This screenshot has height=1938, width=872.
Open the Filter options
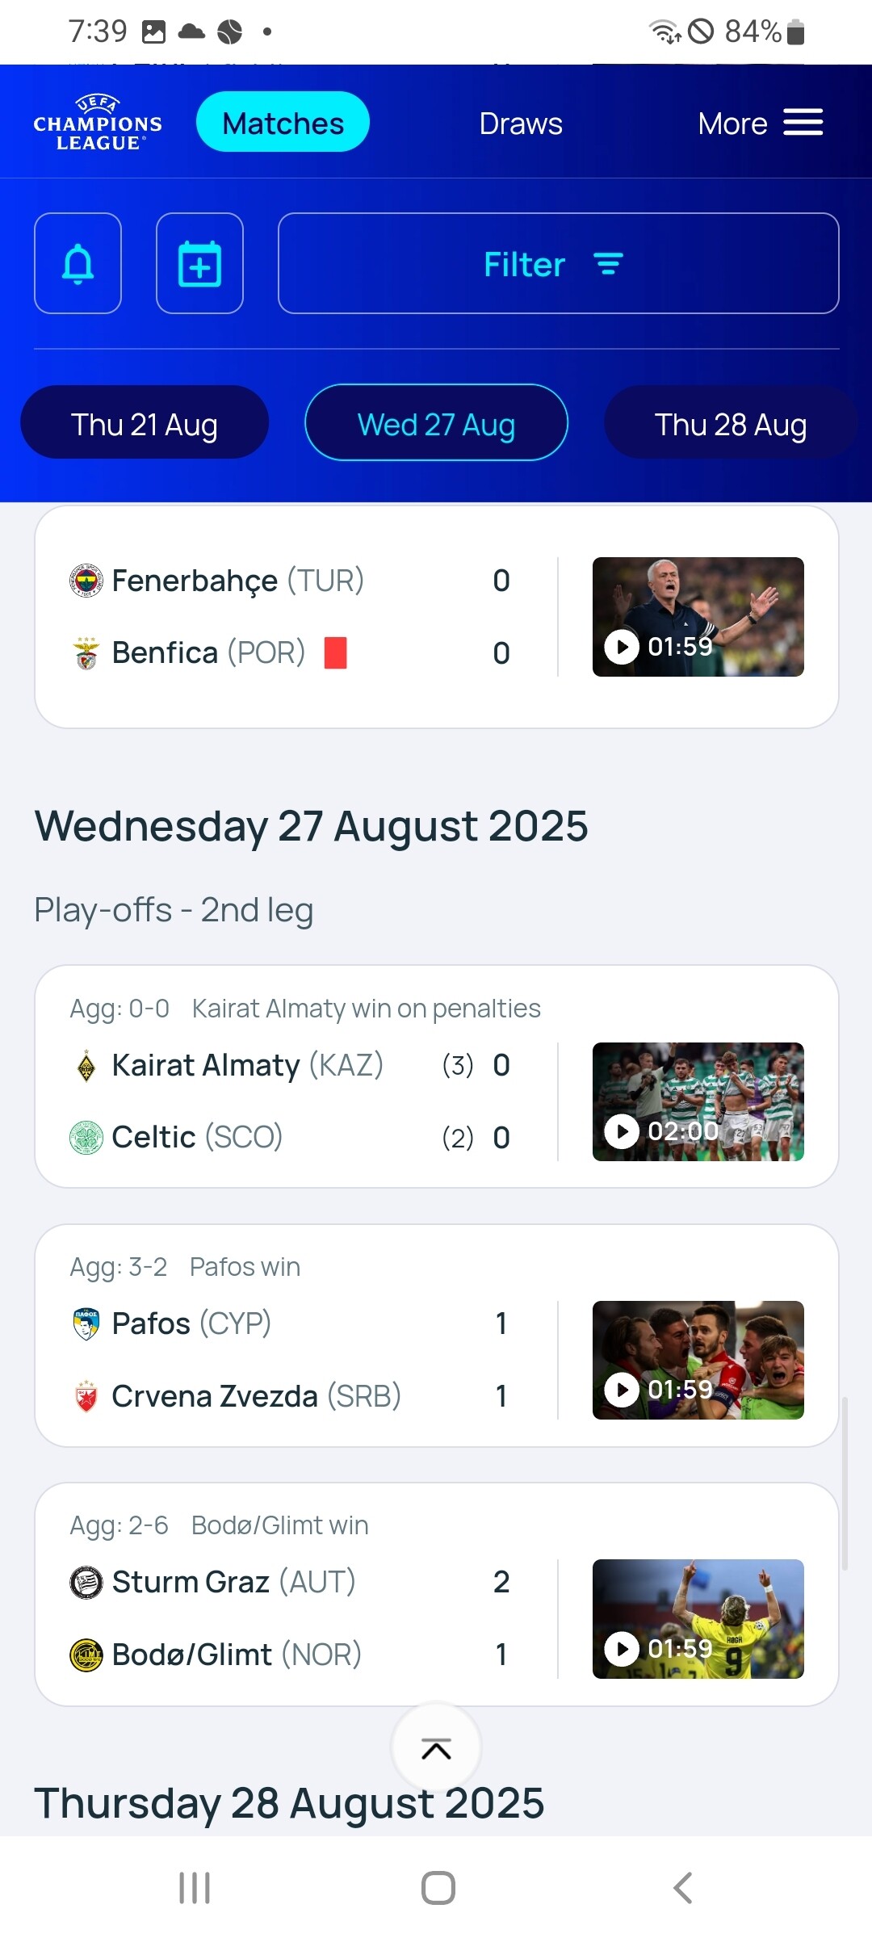click(x=558, y=263)
